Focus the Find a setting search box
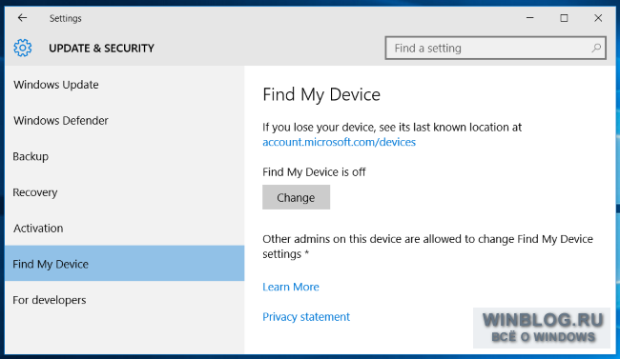The width and height of the screenshot is (620, 359). 495,49
